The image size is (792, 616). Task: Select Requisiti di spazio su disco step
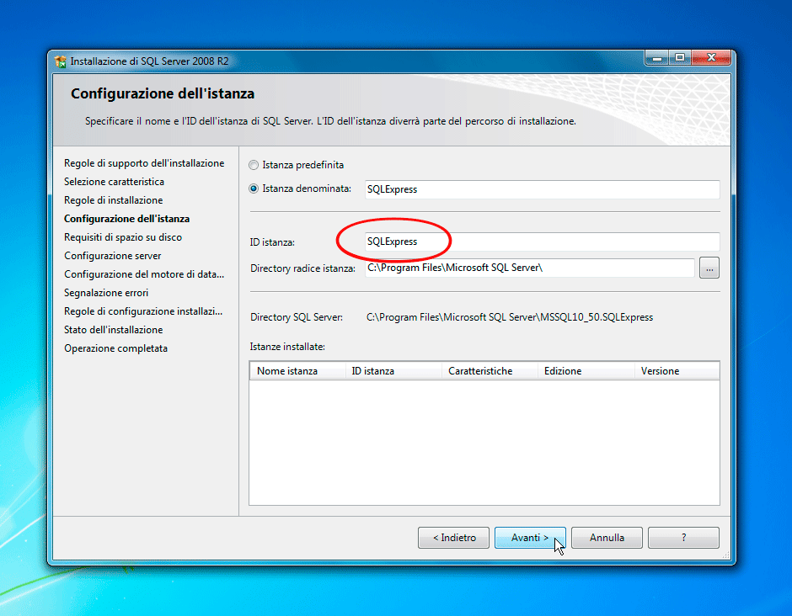click(123, 237)
